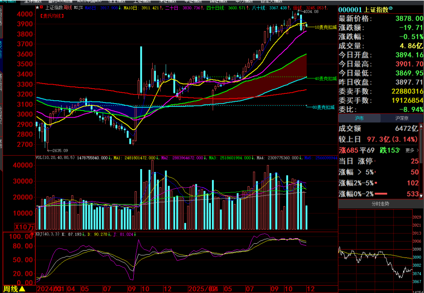Click the 2635.09 low price annotation
This screenshot has height=293, width=424.
59,151
